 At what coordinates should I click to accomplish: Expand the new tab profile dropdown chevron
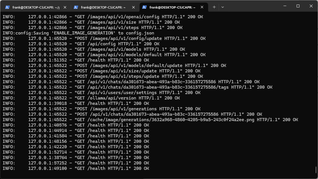(223, 7)
